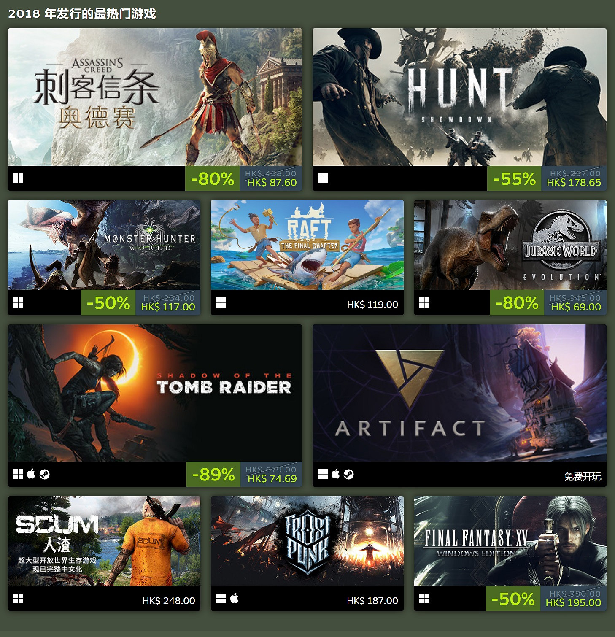Click the Windows icon under Assassin's Creed

tap(18, 178)
